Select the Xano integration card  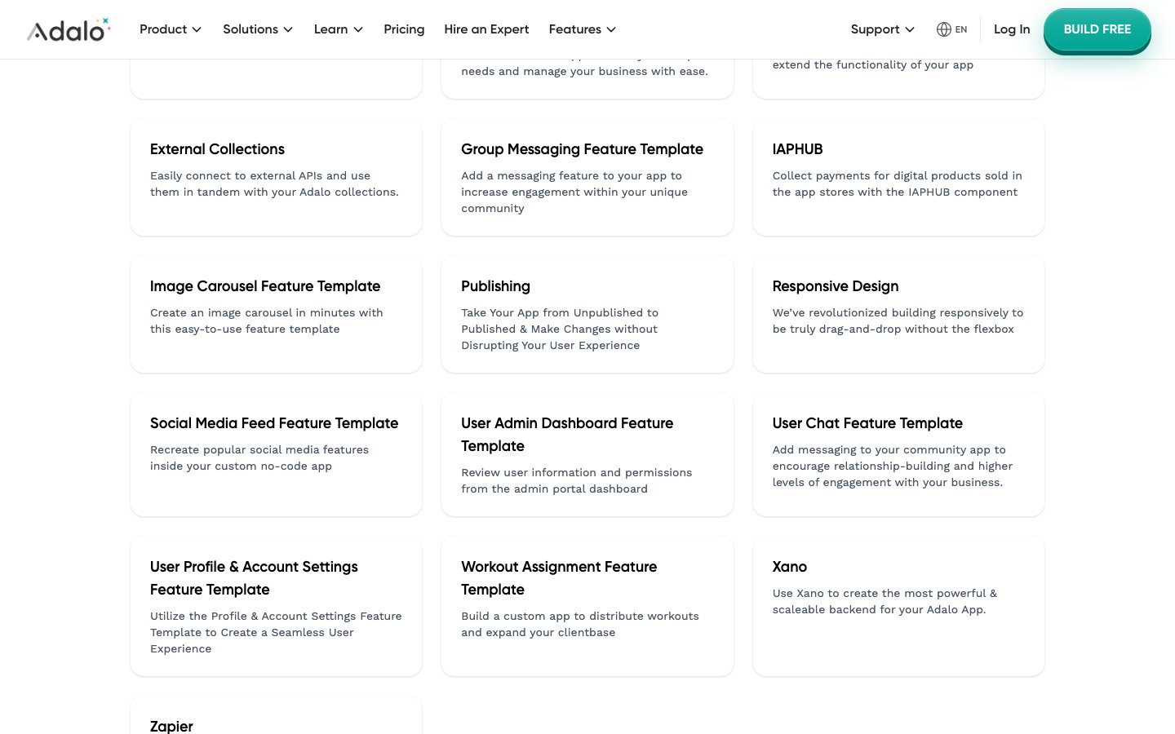click(898, 605)
